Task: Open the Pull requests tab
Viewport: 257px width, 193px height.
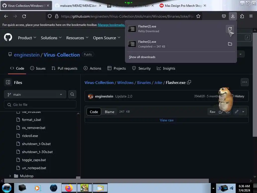Action: click(65, 68)
